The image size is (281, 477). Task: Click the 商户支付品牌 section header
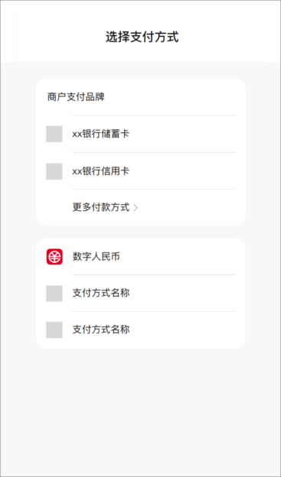click(x=76, y=97)
